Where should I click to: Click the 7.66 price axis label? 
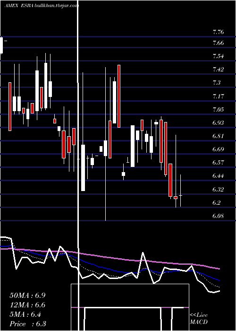tap(218, 43)
